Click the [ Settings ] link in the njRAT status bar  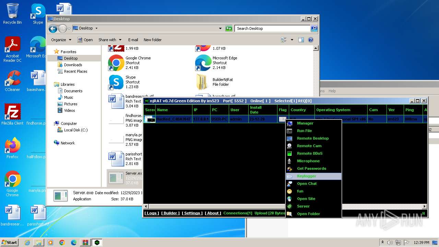tap(192, 213)
